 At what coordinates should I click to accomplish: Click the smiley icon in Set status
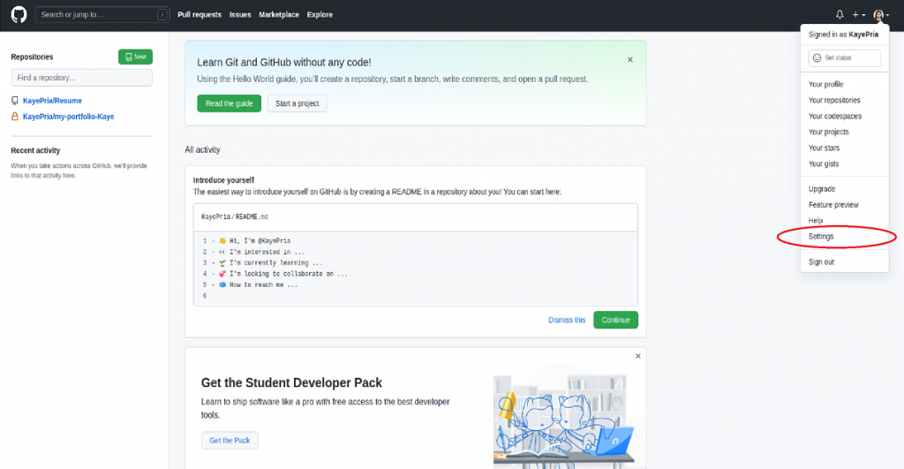817,57
